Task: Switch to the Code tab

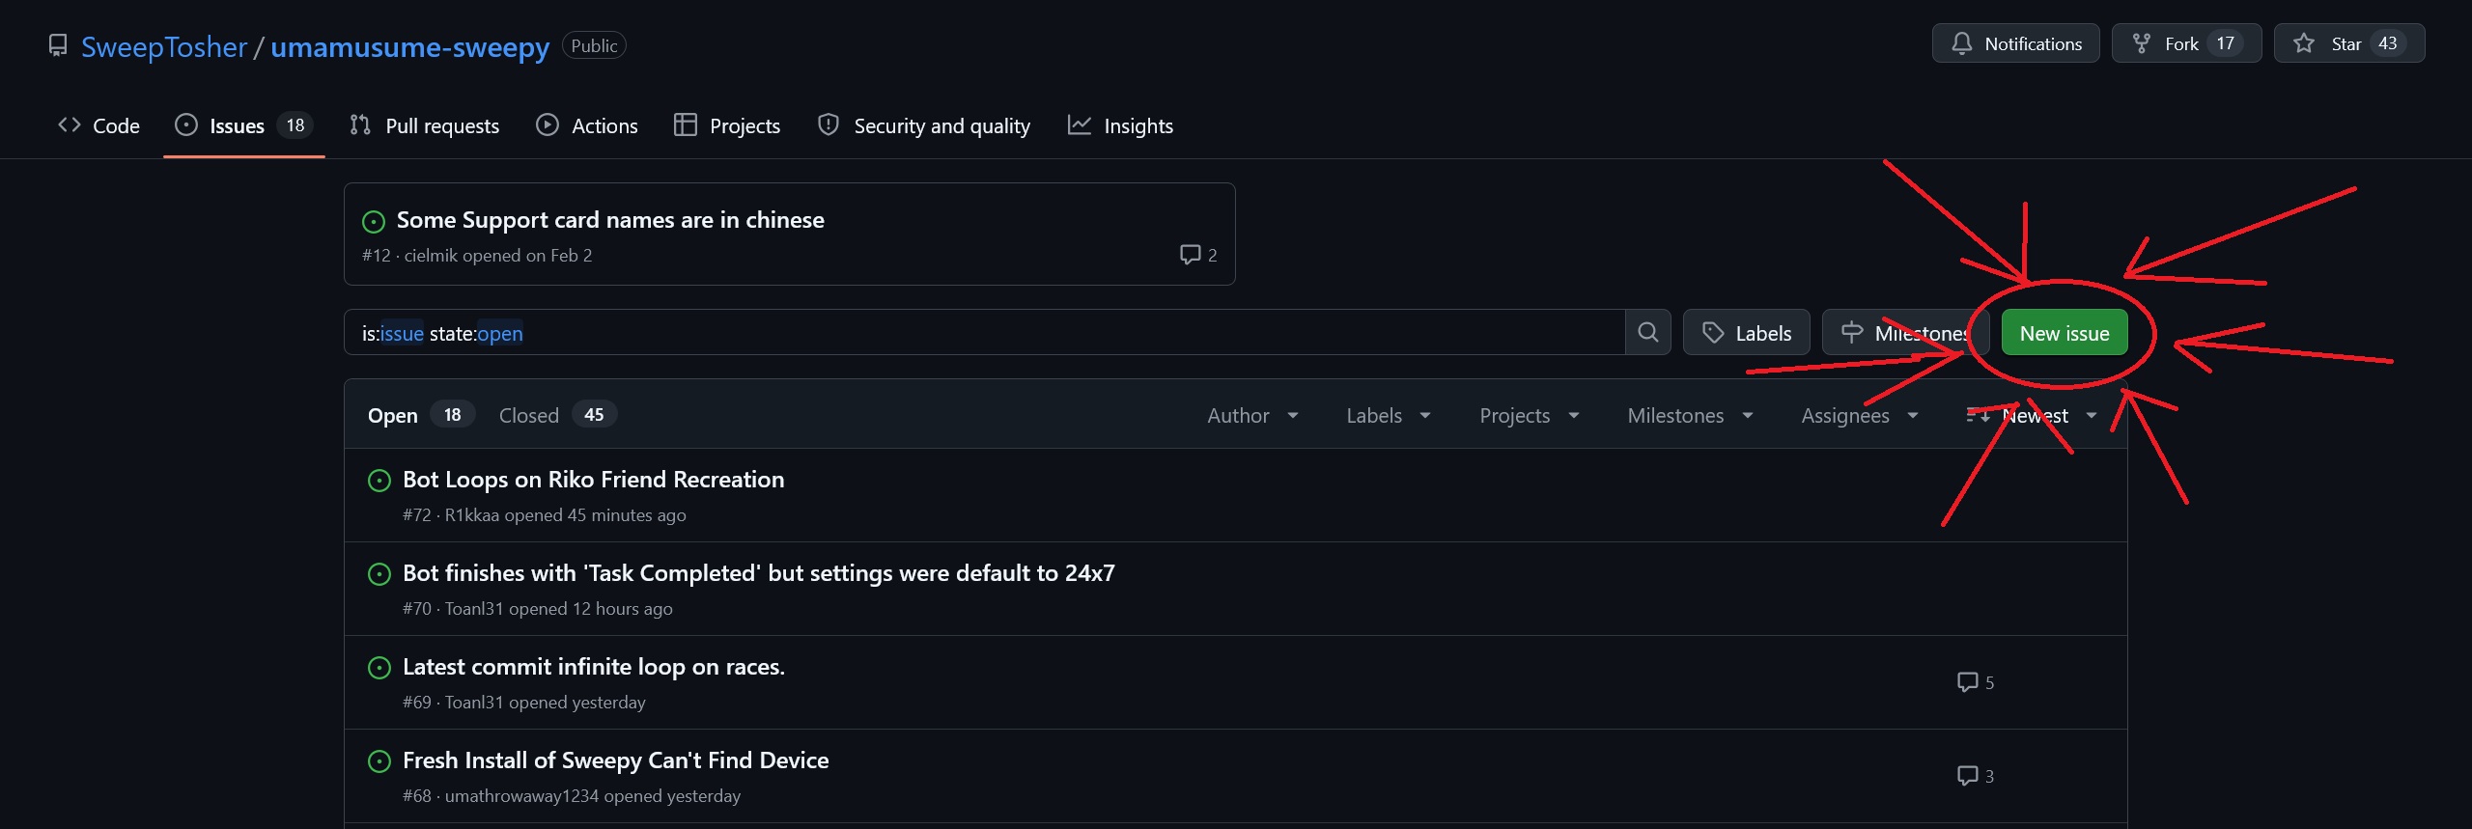Action: pos(98,125)
